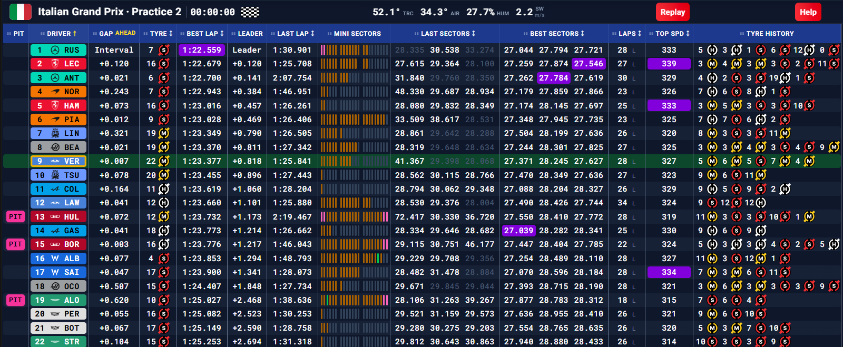Click hard tyre icon in LAW row
Image resolution: width=843 pixels, height=347 pixels.
(x=164, y=203)
